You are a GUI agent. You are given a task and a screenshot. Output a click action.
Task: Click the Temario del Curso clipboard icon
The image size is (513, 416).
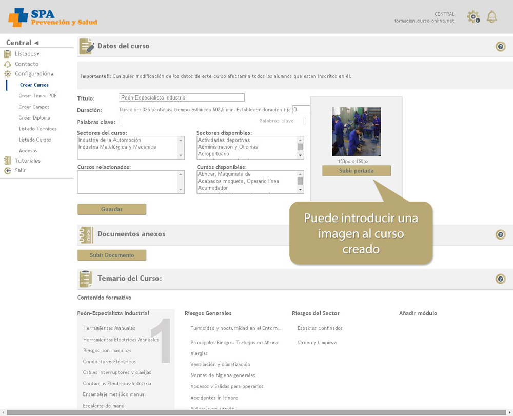point(86,279)
